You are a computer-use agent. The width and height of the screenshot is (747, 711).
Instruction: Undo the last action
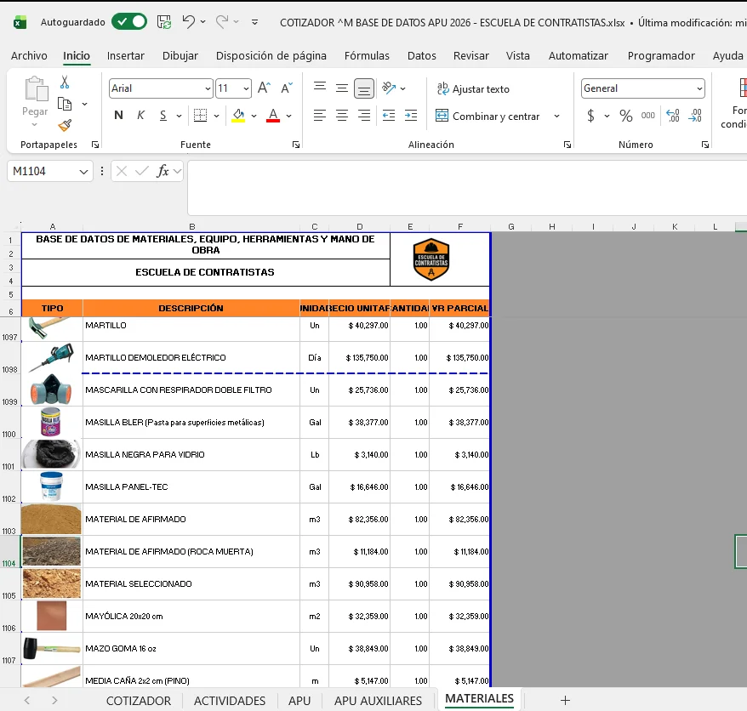(188, 21)
